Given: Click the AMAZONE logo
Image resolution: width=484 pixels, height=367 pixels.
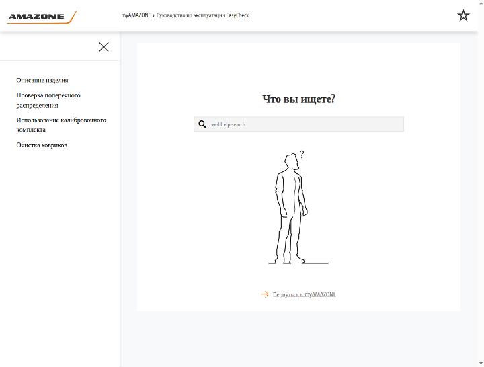Looking at the screenshot, I should coord(42,16).
